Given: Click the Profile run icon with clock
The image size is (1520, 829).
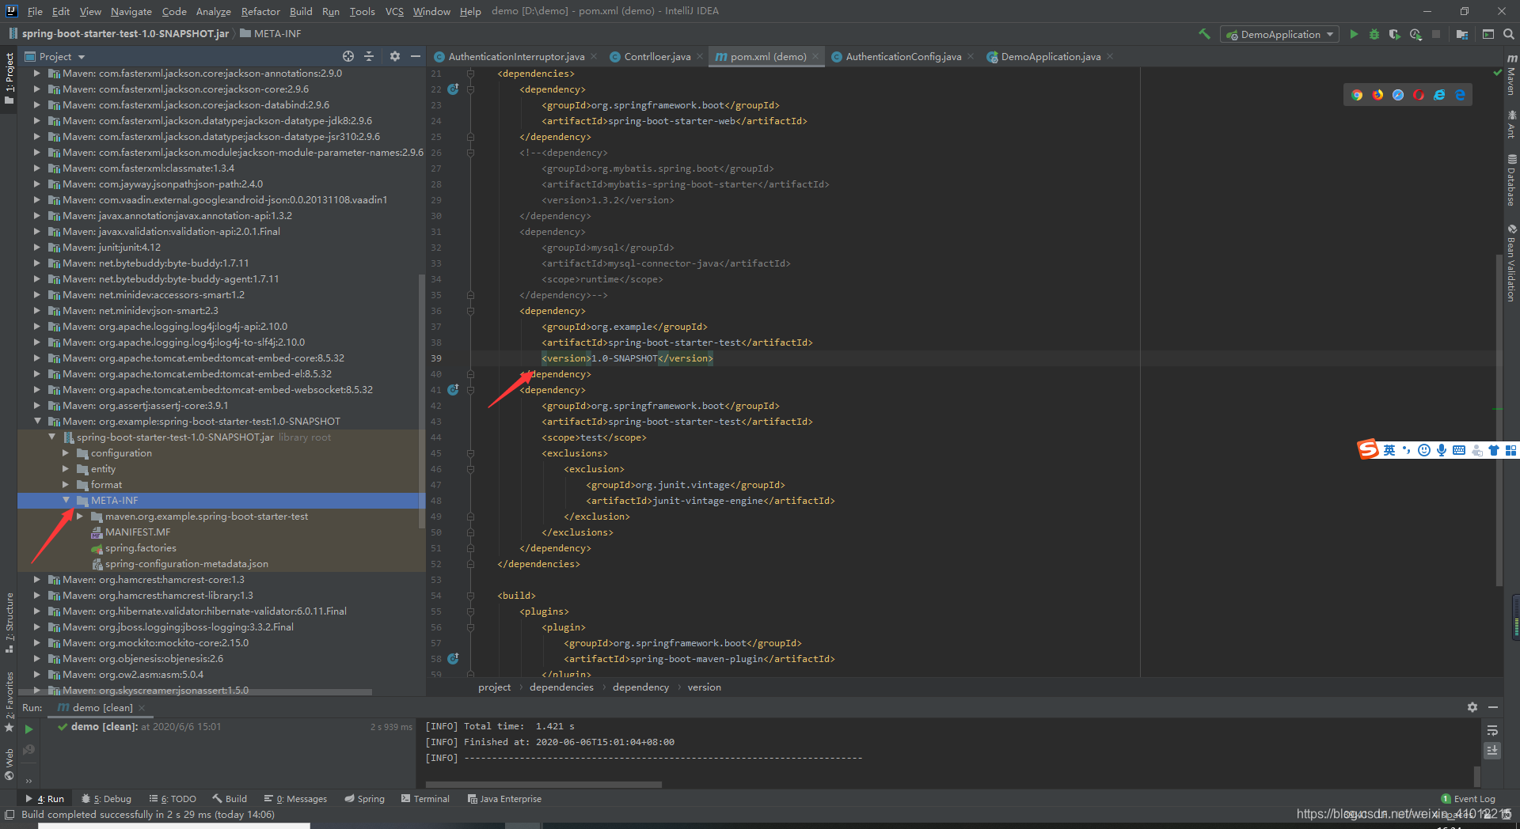Looking at the screenshot, I should pos(1415,34).
